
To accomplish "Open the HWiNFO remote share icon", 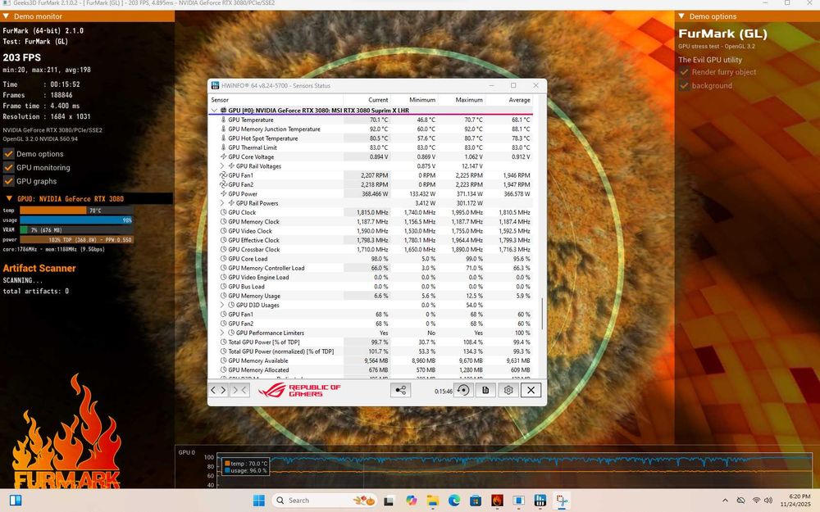I will tap(401, 390).
